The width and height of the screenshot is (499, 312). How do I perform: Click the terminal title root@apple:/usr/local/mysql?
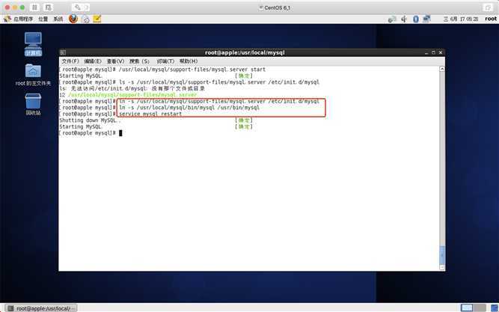point(245,52)
